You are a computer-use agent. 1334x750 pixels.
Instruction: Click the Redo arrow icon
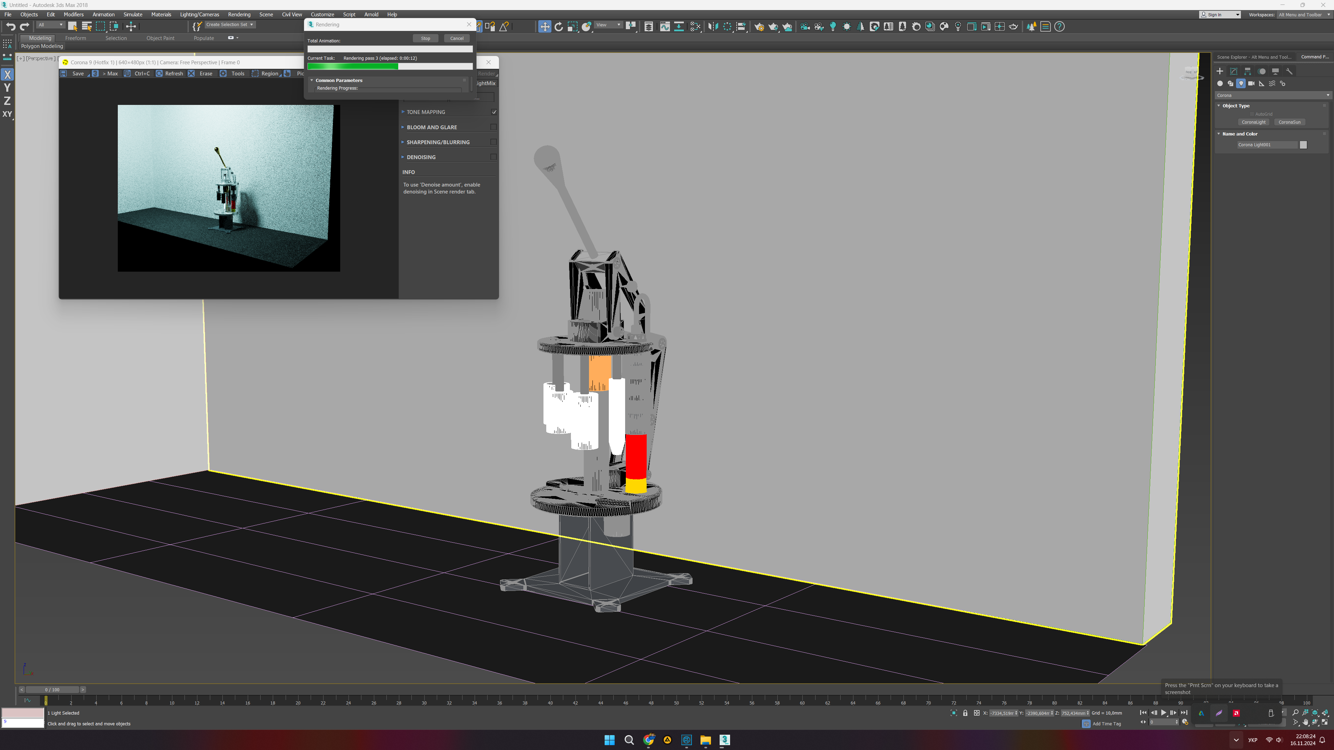tap(24, 26)
